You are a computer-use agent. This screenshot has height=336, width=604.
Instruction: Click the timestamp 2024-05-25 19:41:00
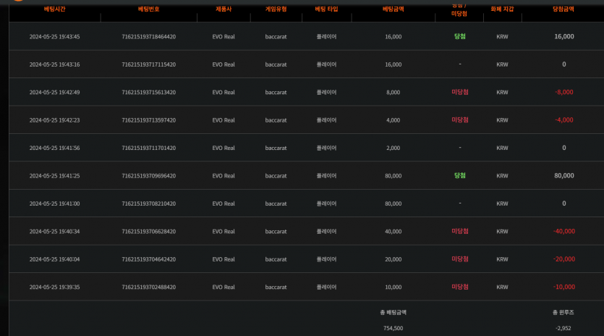click(x=55, y=203)
